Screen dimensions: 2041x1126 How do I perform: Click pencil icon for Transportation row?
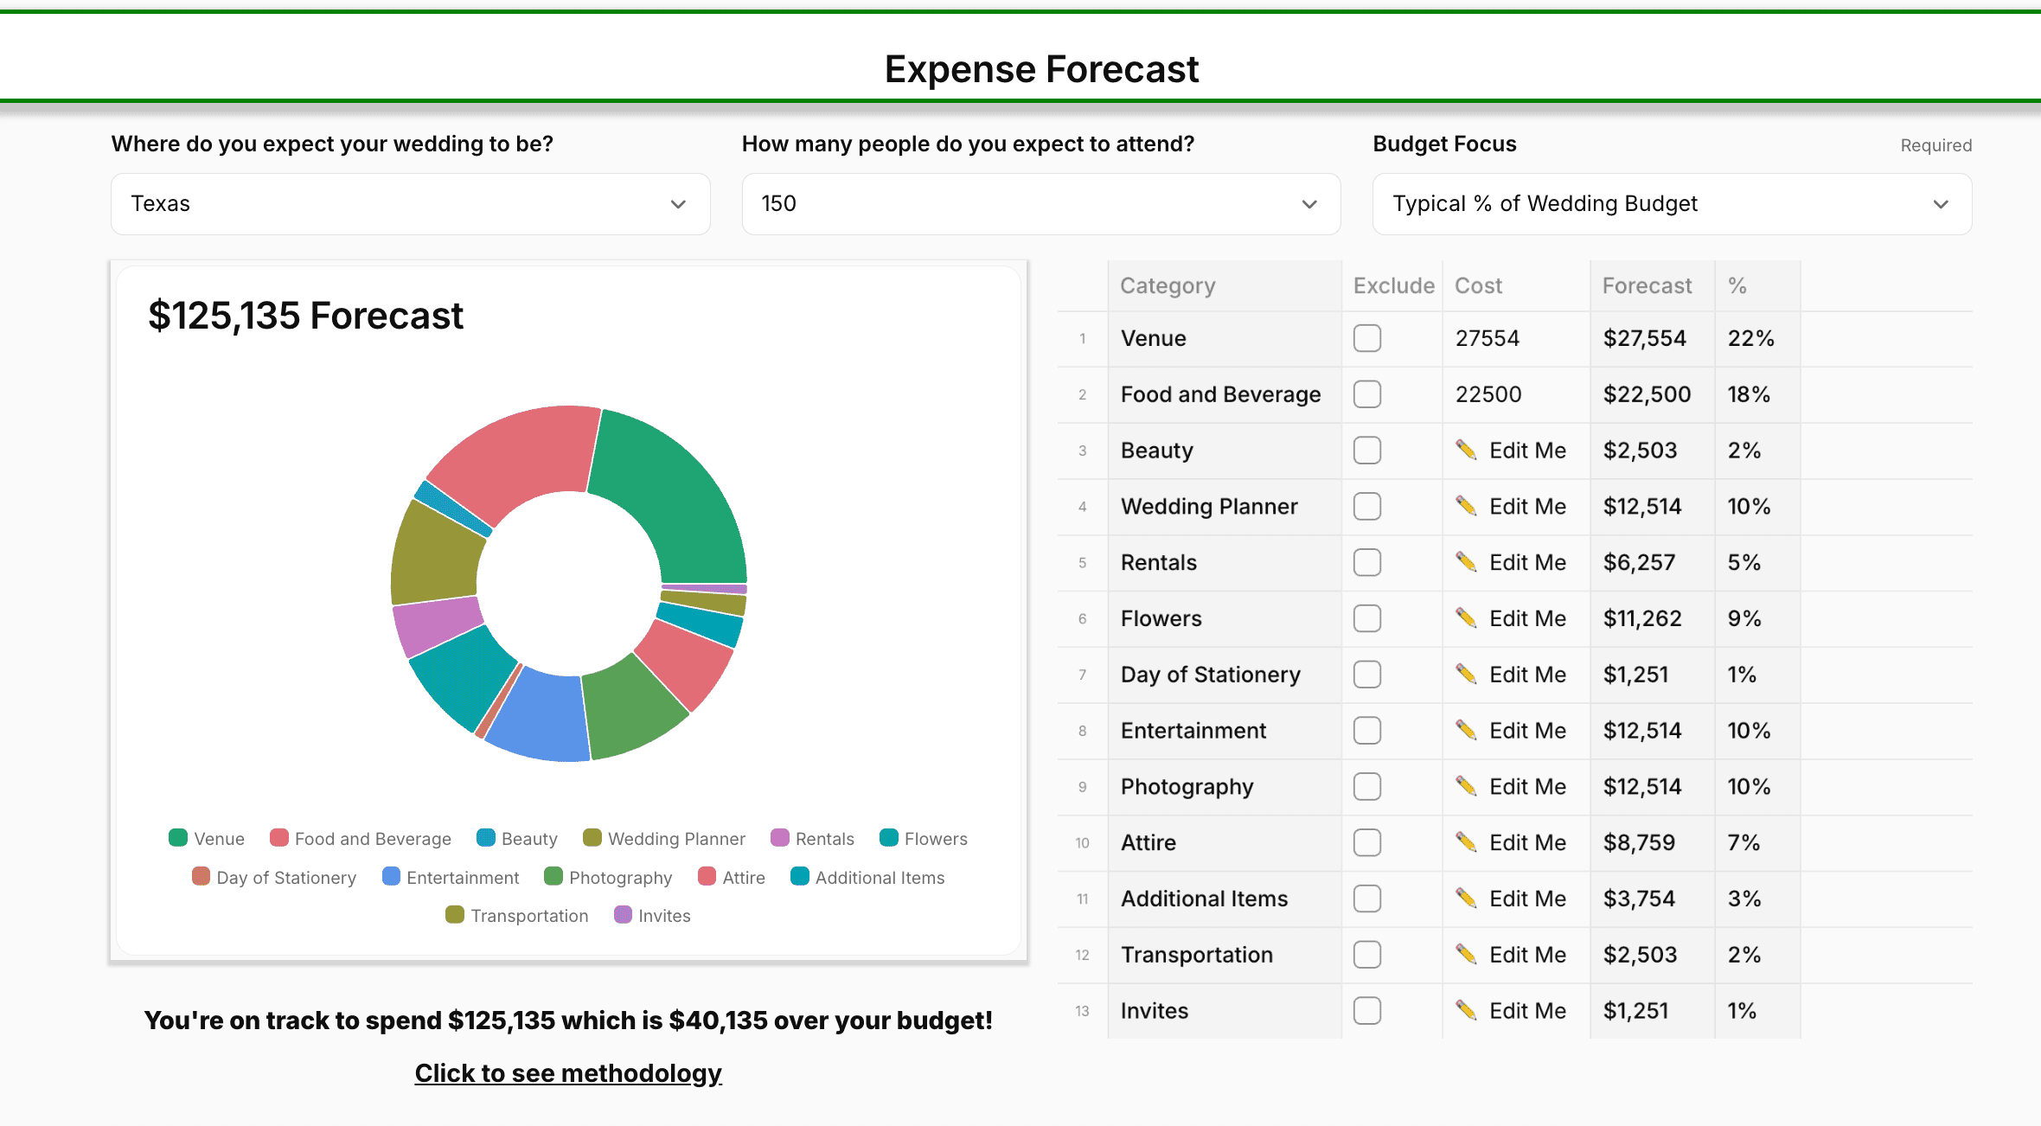click(1466, 954)
